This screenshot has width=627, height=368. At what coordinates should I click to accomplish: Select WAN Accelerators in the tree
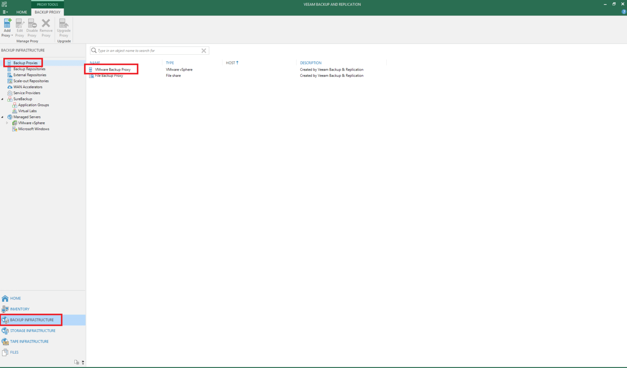pyautogui.click(x=27, y=86)
